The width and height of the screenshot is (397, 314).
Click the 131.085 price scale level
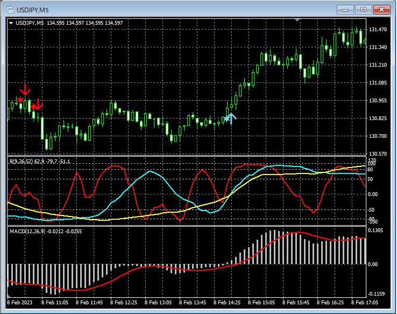coord(378,82)
